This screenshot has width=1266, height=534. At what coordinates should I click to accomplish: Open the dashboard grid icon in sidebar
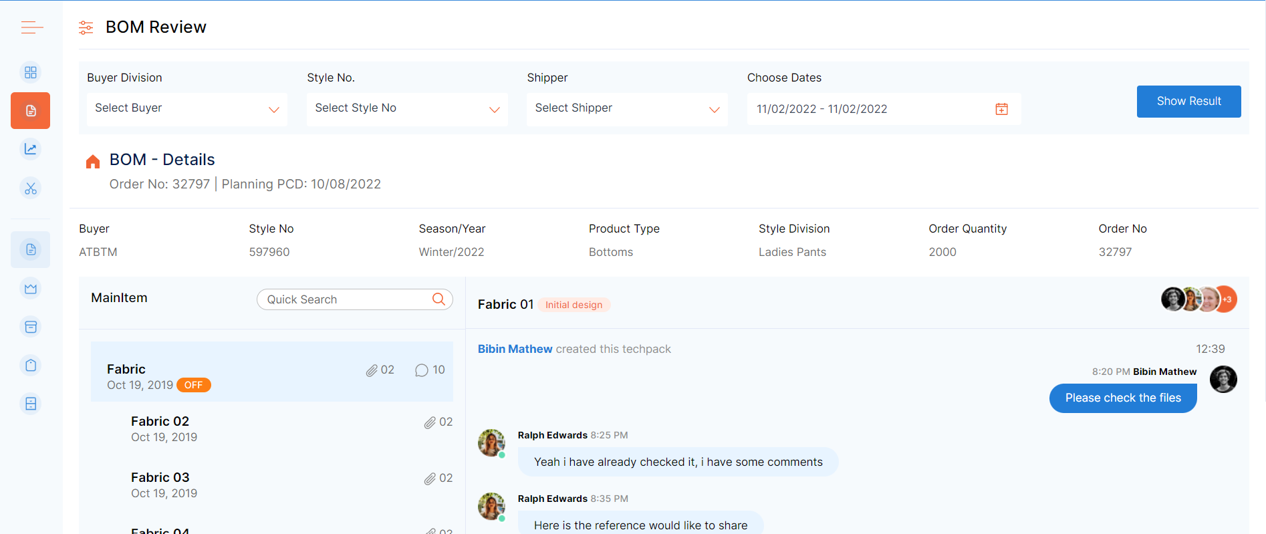point(31,72)
